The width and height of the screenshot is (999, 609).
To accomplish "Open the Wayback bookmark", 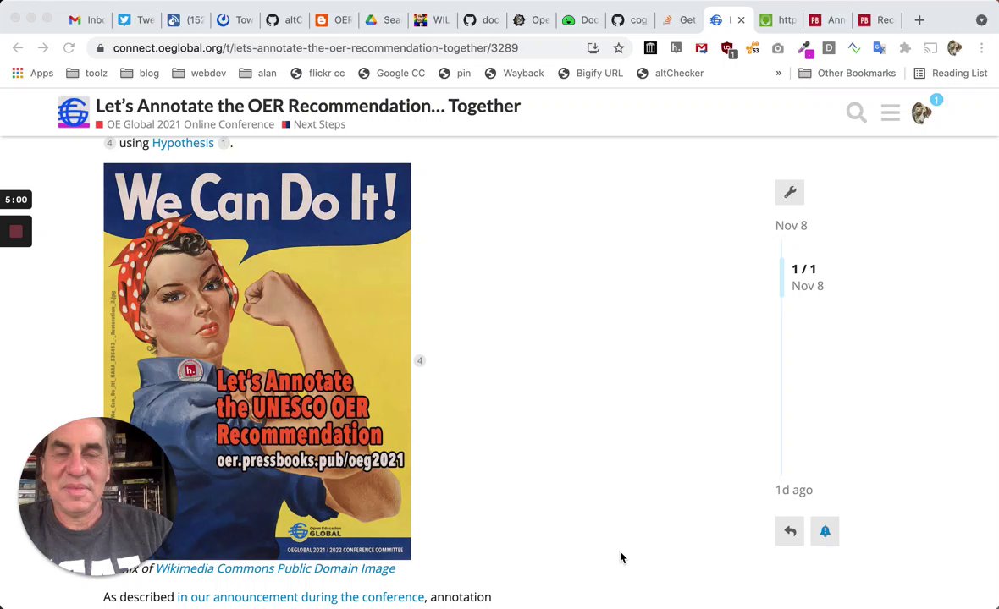I will 514,74.
